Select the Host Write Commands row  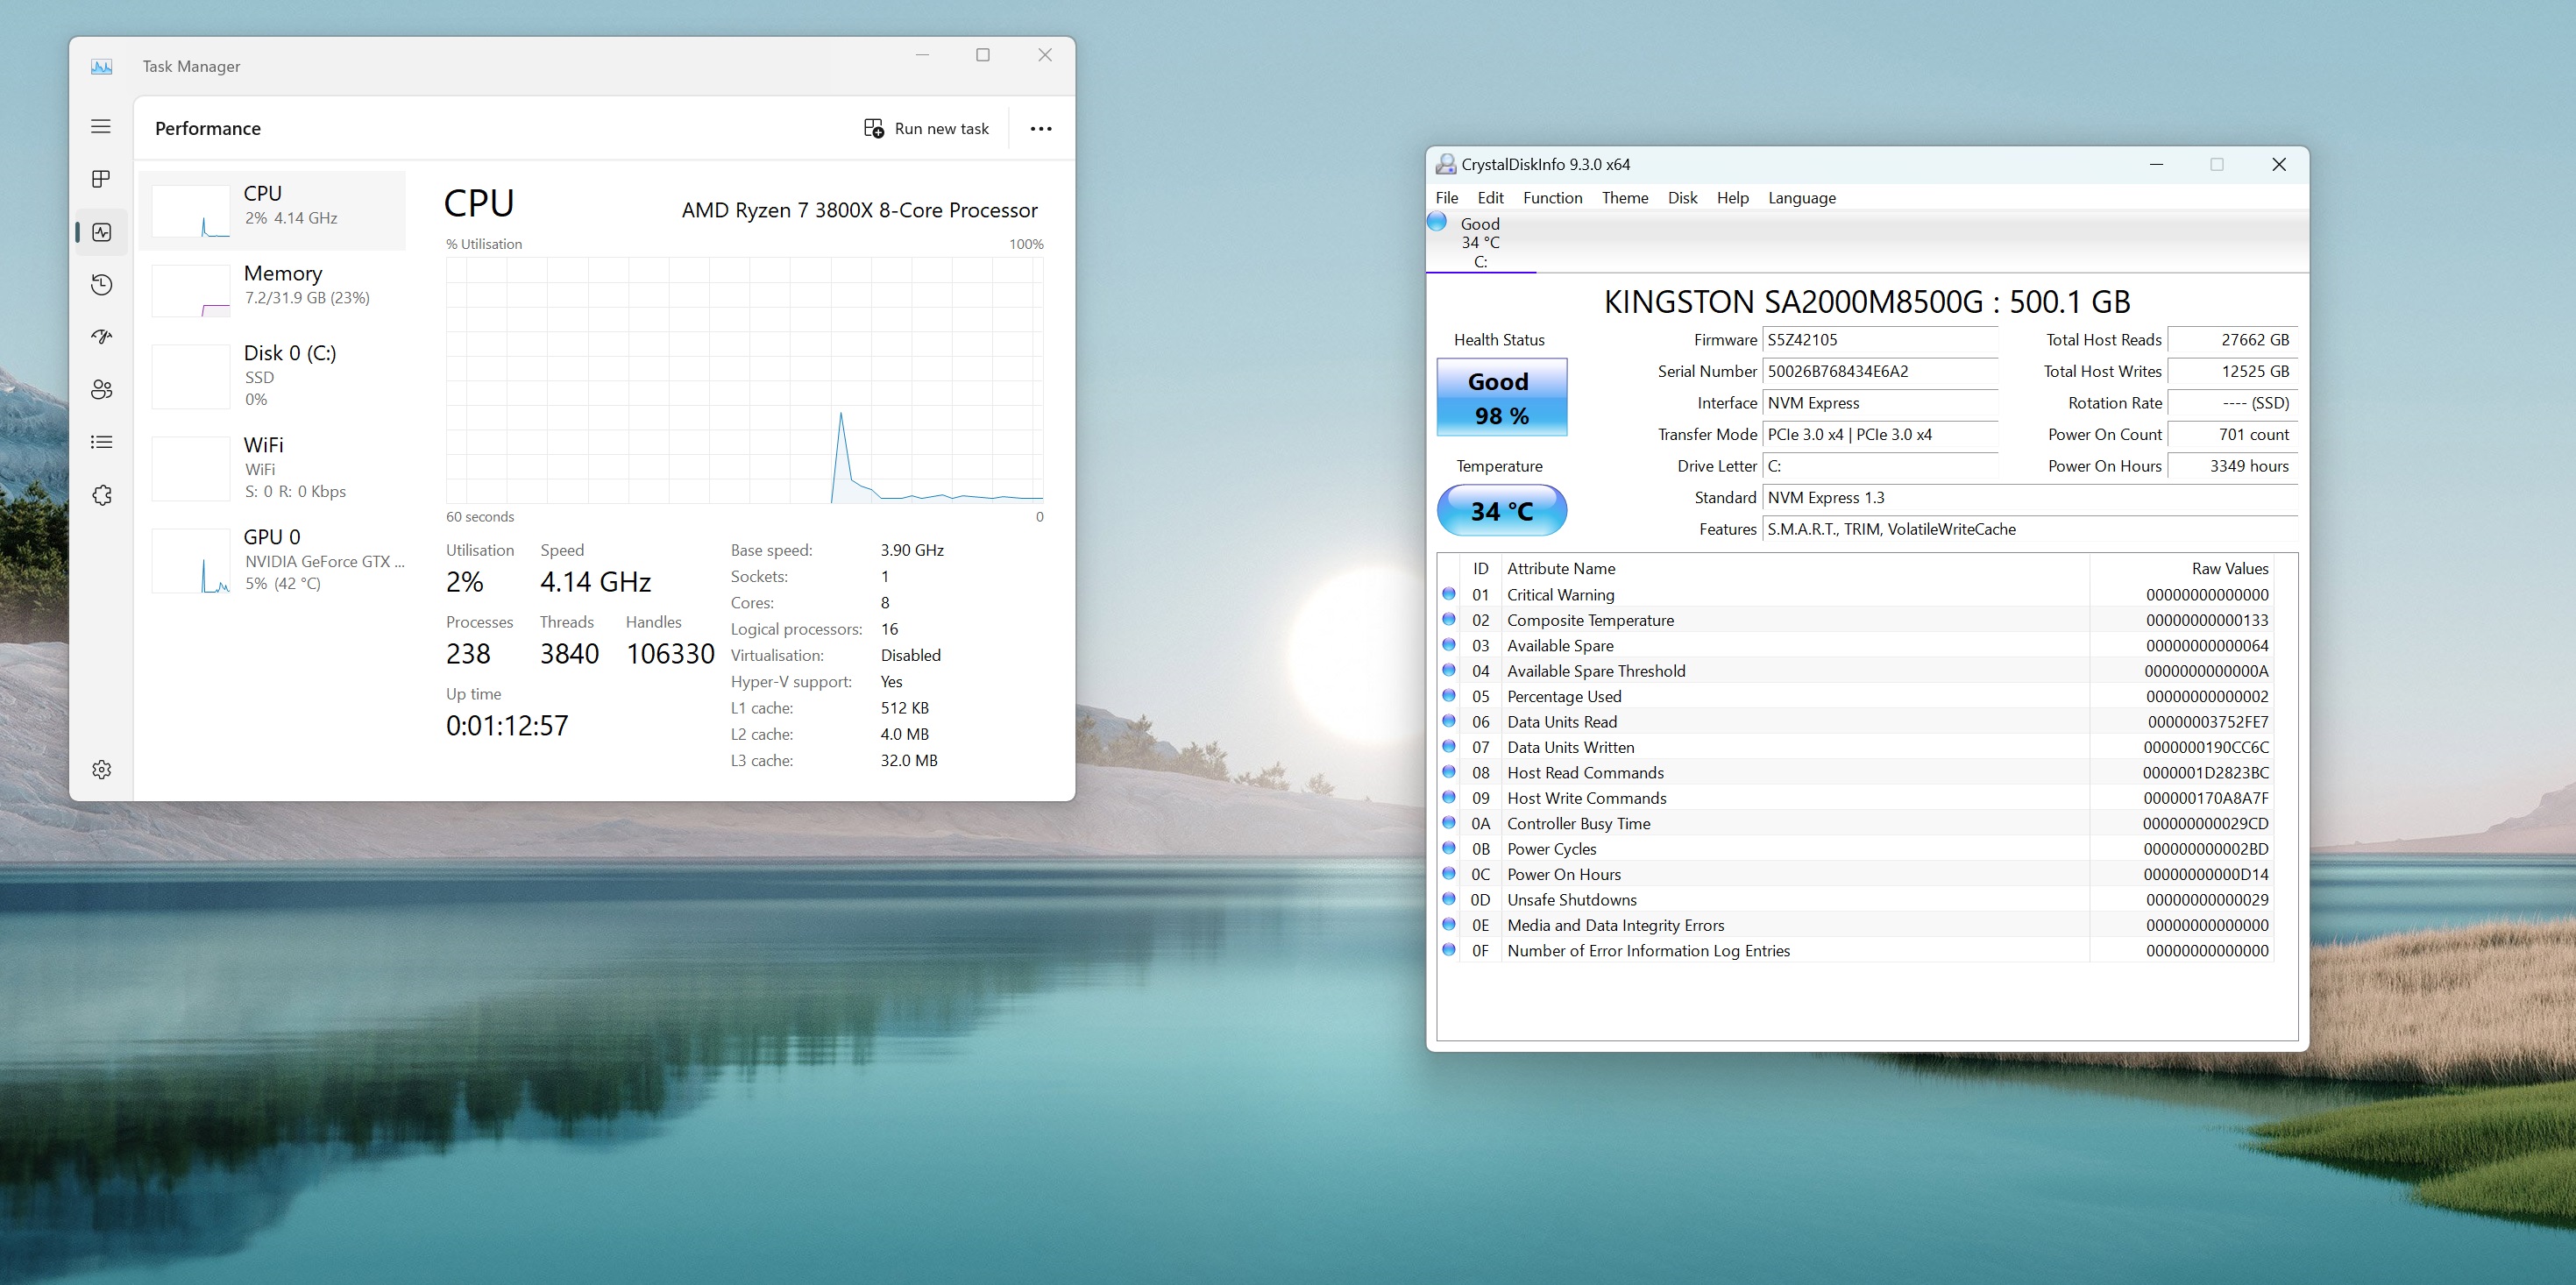[x=1856, y=798]
